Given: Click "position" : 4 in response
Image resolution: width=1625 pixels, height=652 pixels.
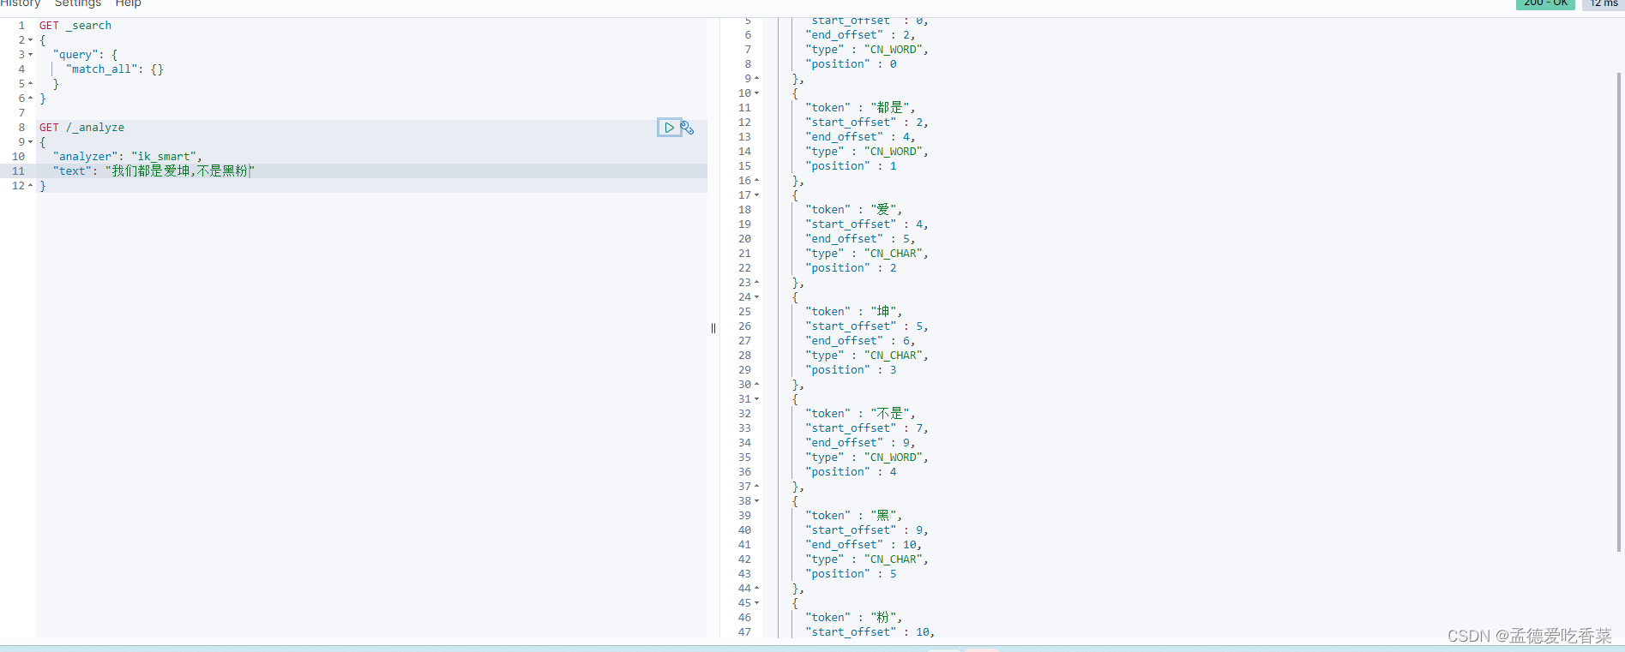Looking at the screenshot, I should [x=851, y=472].
